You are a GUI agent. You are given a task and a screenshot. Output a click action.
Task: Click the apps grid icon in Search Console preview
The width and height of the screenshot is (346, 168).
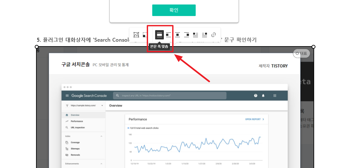coord(275,96)
